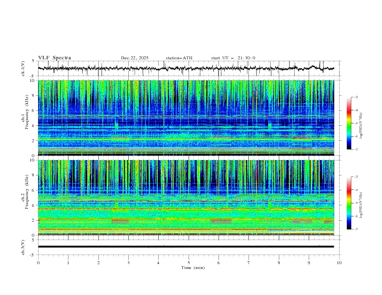The image size is (382, 295).
Task: Click inside the ch.1 spectrogram panel
Action: pos(186,118)
